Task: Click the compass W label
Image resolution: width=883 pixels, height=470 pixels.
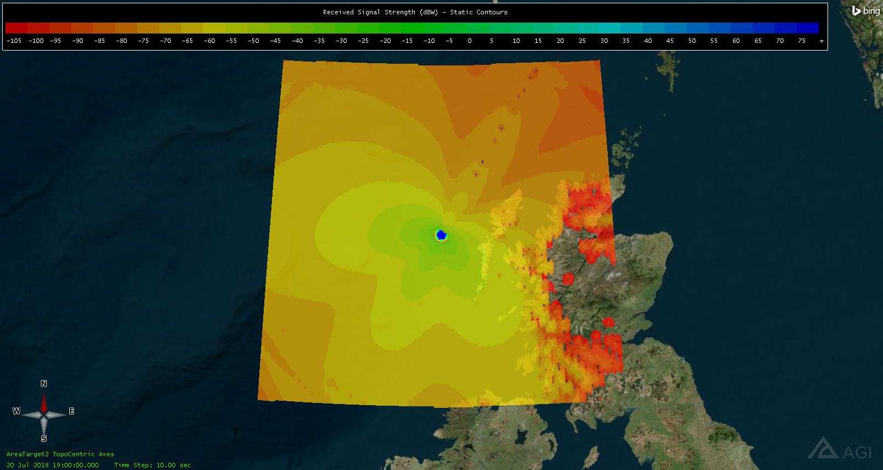Action: pyautogui.click(x=16, y=411)
